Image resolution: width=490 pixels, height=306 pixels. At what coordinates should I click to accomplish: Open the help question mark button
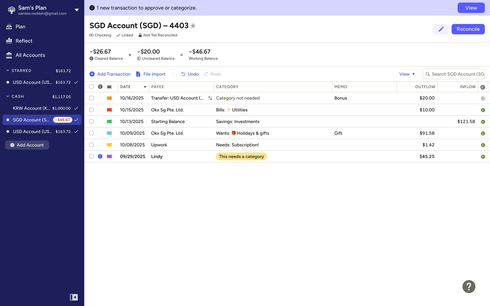tap(469, 286)
